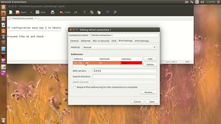This screenshot has height=124, width=221.
Task: Click the Print icon in gedit toolbar
Action: [x=52, y=12]
